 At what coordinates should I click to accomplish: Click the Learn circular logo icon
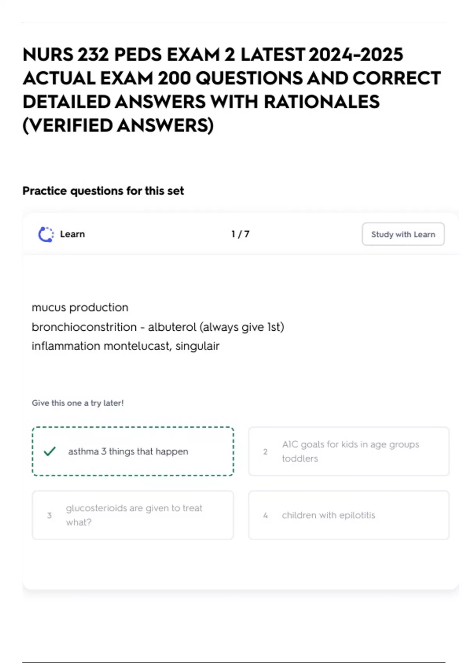(46, 234)
